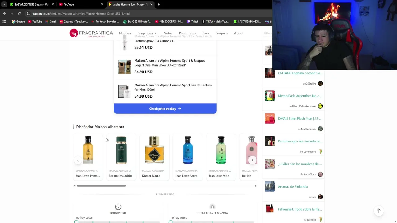This screenshot has width=397, height=223.
Task: Open Sceptre Malachite perfume card
Action: click(121, 157)
